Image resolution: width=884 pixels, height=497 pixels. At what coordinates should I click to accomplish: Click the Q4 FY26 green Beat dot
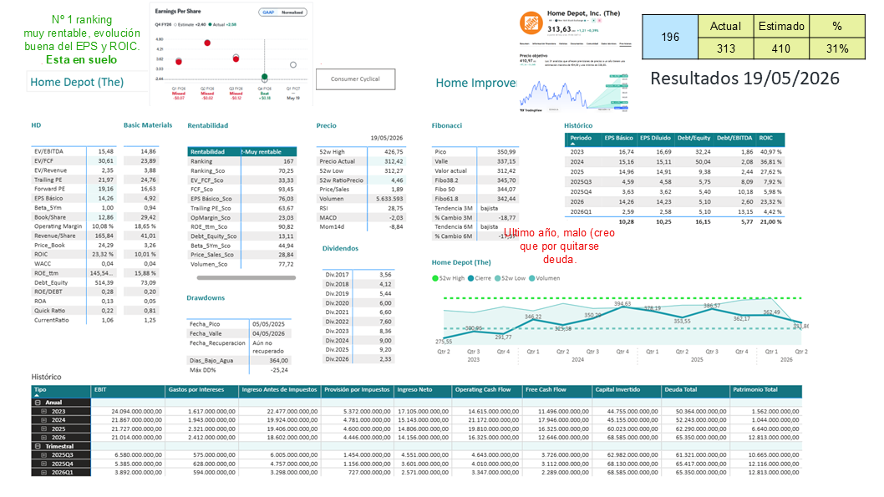coord(264,77)
